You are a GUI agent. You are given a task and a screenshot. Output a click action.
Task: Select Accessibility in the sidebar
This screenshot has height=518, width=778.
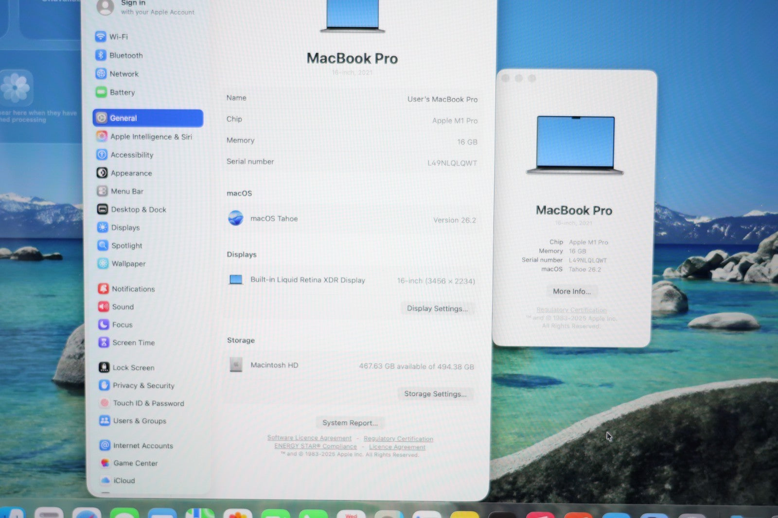(131, 155)
